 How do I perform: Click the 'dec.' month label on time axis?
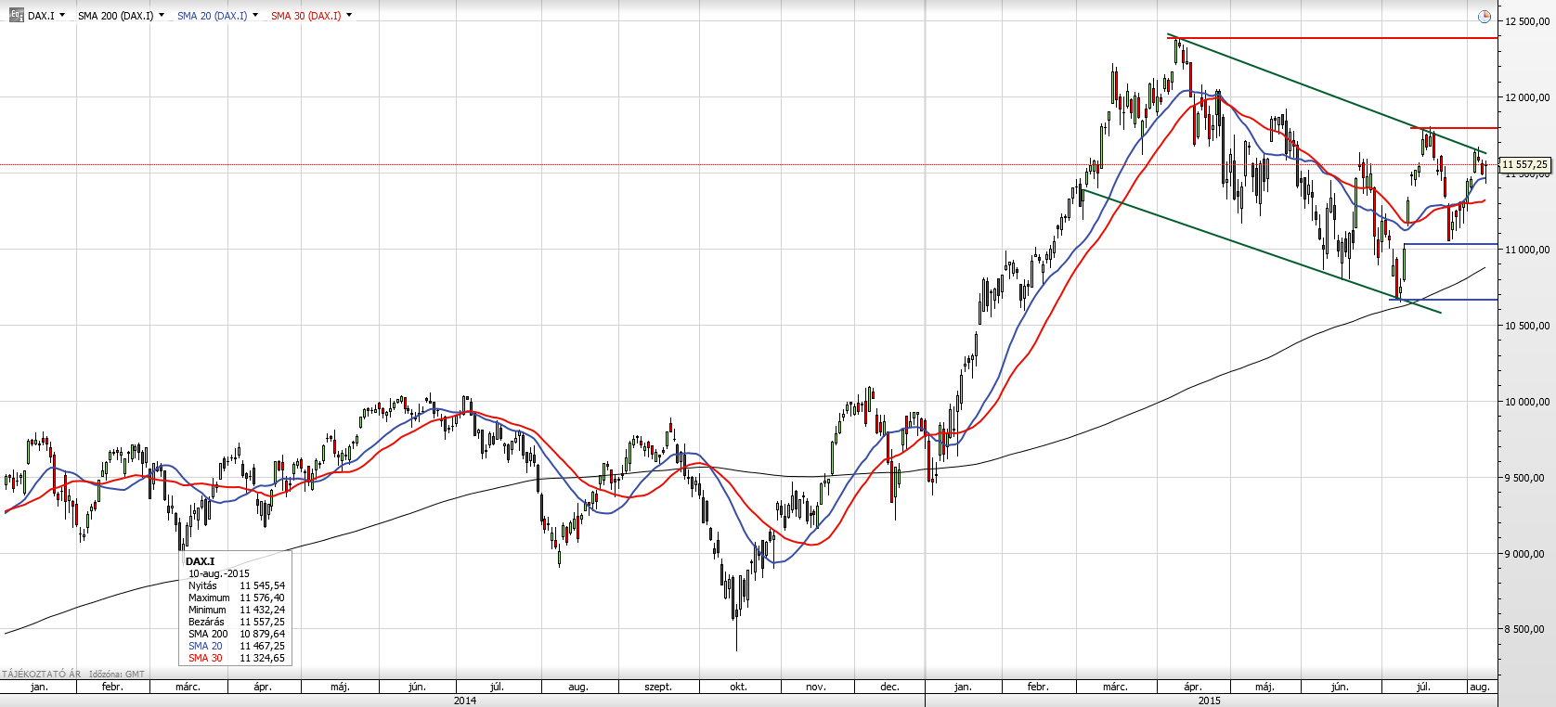[x=889, y=688]
